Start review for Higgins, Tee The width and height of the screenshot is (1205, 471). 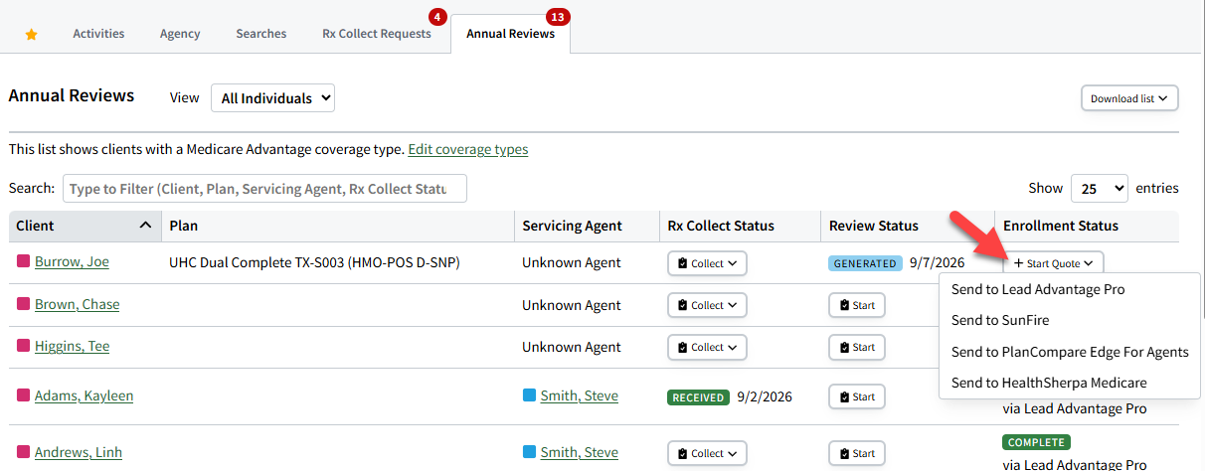tap(857, 347)
